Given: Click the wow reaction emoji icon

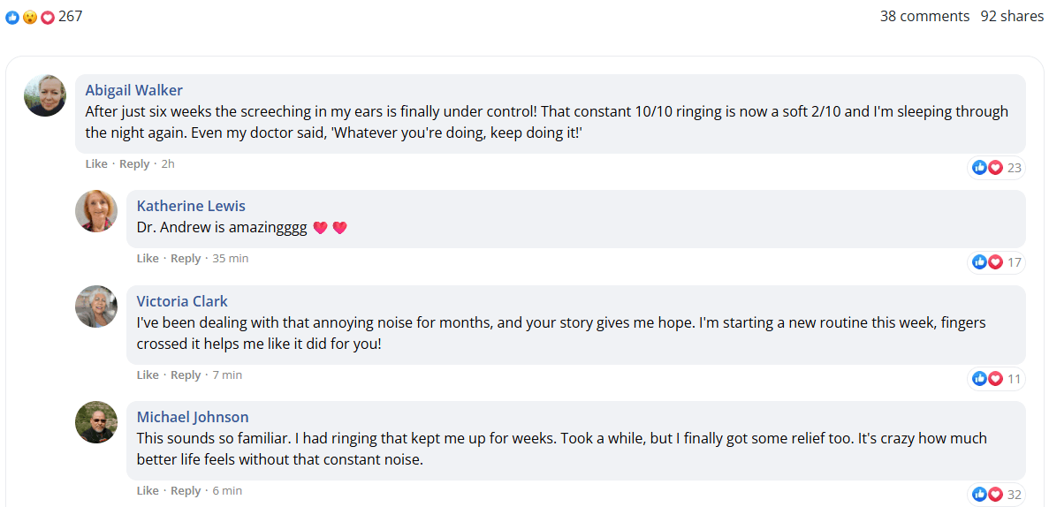Looking at the screenshot, I should point(29,18).
